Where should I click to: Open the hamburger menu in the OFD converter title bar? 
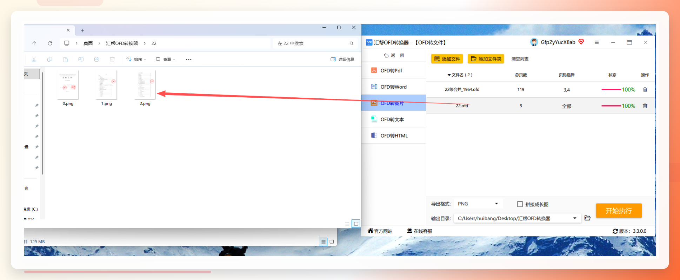[x=596, y=42]
